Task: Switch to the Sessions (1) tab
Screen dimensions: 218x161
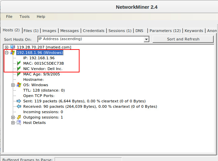Action: (x=120, y=31)
